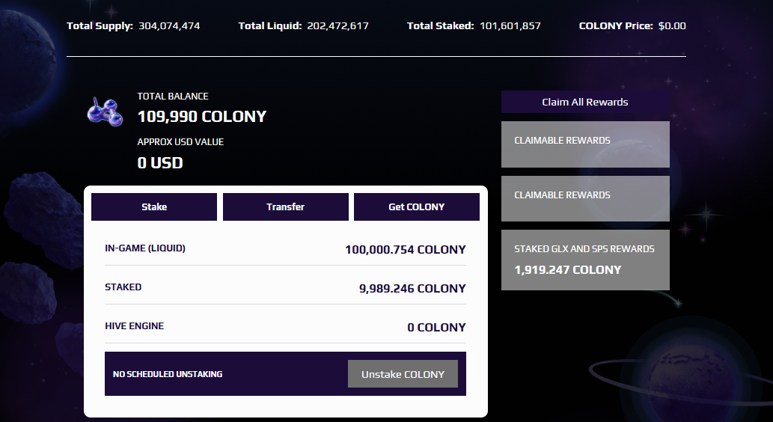Click the COLONY token icon
The height and width of the screenshot is (422, 773).
[x=105, y=111]
